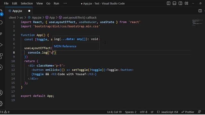The height and width of the screenshot is (115, 205).
Task: Open the Extensions view
Action: 1,56
